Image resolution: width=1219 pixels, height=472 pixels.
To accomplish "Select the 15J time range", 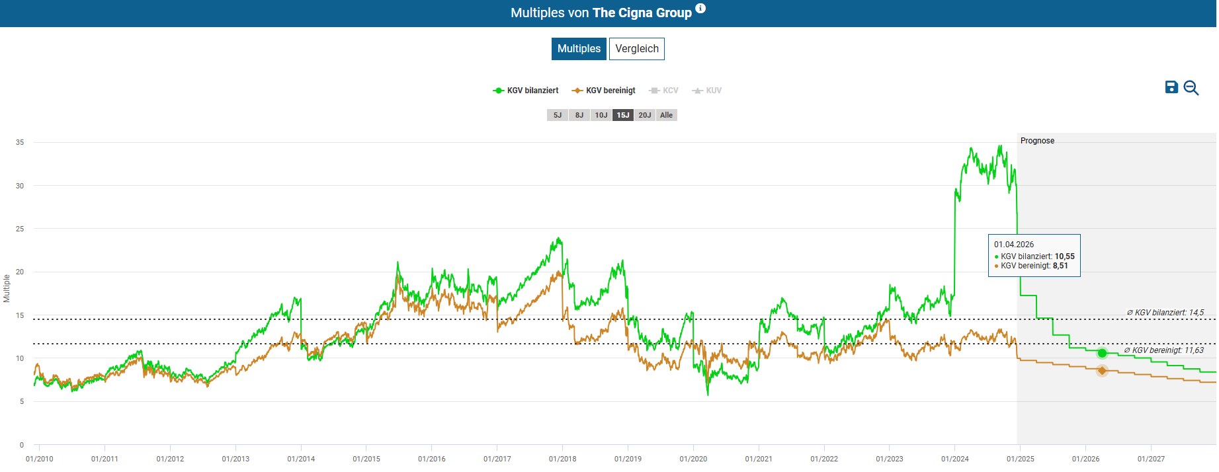I will pos(623,115).
